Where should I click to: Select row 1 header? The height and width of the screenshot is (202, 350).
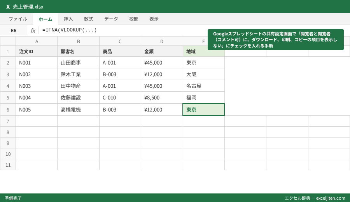8,52
